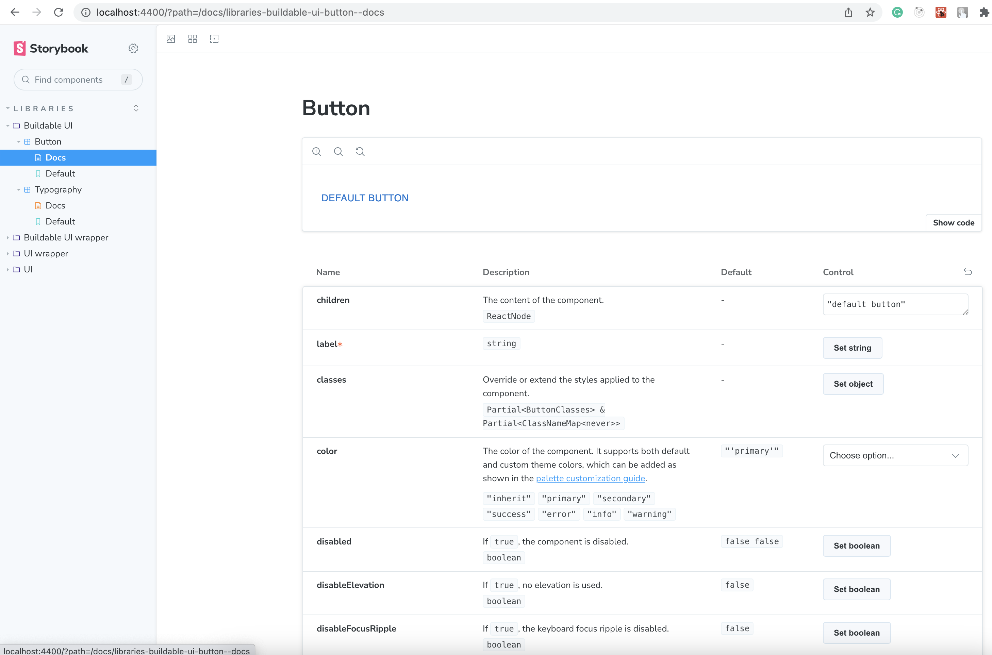
Task: Zoom in on the Default Button preview
Action: (316, 151)
